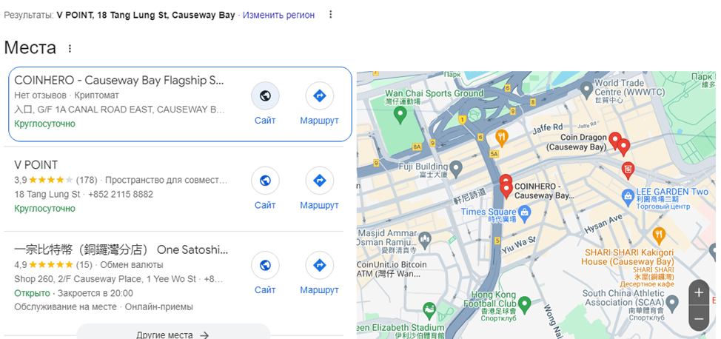Open three-dot menu beside Места heading
721x339 pixels.
(70, 48)
